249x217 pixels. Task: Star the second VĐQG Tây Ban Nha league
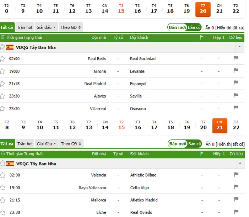[x=3, y=164]
